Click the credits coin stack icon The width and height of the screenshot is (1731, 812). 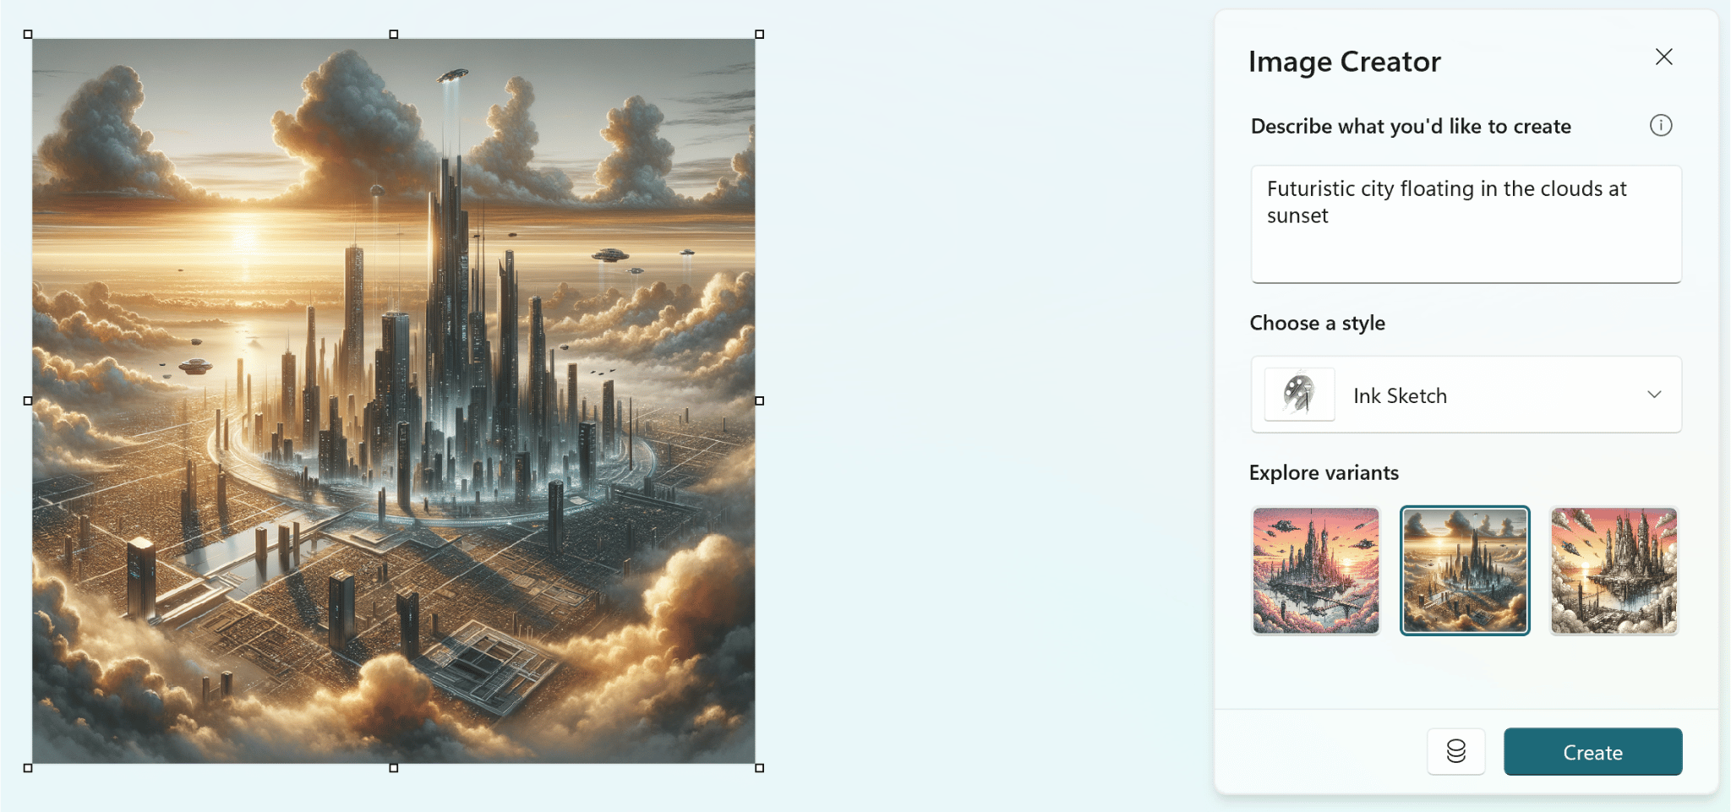point(1455,751)
